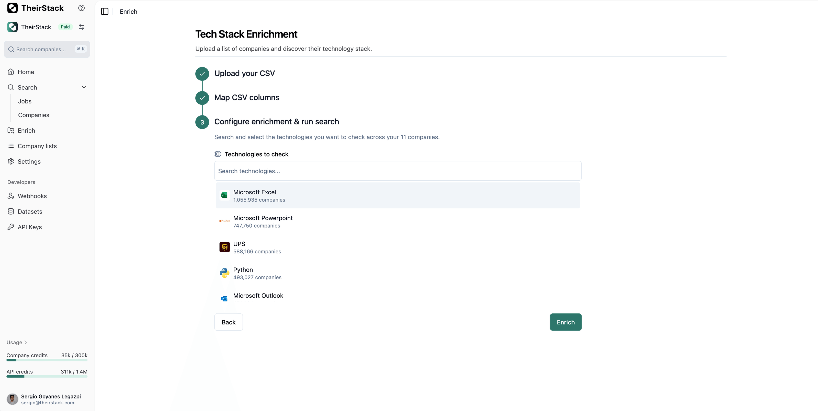Viewport: 818px width, 411px height.
Task: Open Company lists in sidebar
Action: point(37,146)
